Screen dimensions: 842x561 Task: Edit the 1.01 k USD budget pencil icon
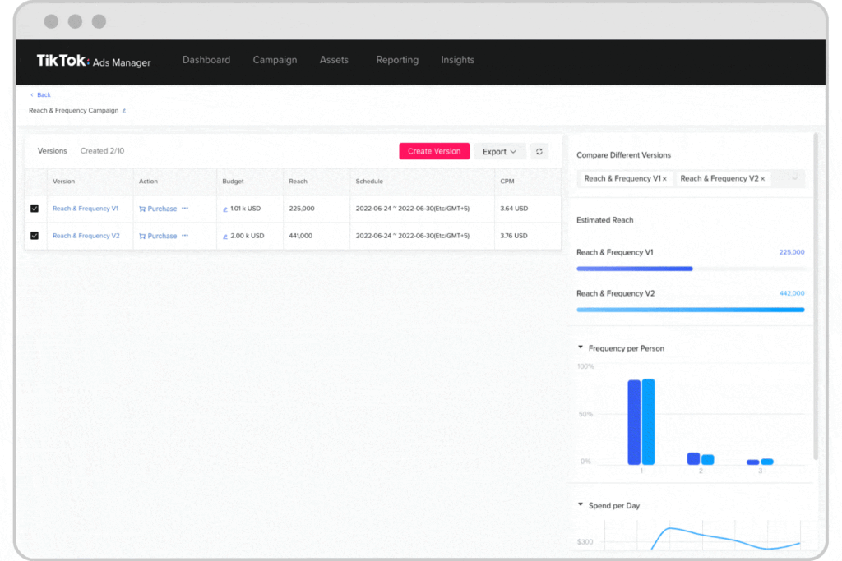tap(225, 209)
